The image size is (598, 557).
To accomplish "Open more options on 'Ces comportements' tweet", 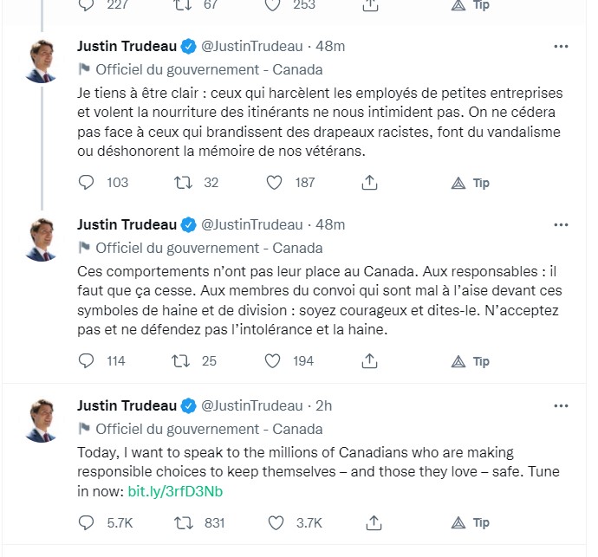I will pos(561,224).
